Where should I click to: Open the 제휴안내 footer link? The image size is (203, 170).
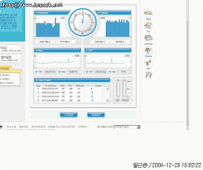(24, 127)
